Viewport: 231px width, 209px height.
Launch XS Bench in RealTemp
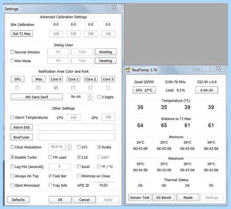point(164,197)
